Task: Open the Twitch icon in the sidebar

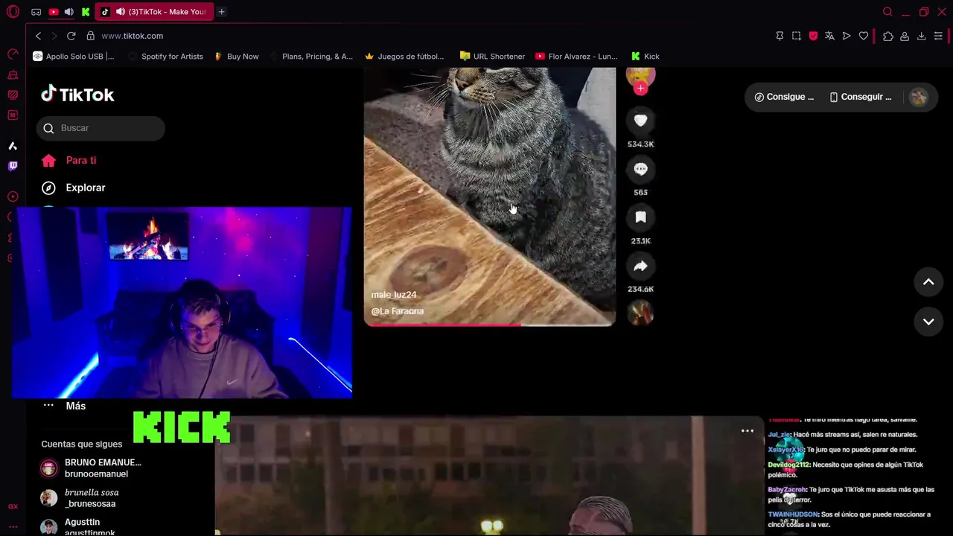Action: pos(13,166)
